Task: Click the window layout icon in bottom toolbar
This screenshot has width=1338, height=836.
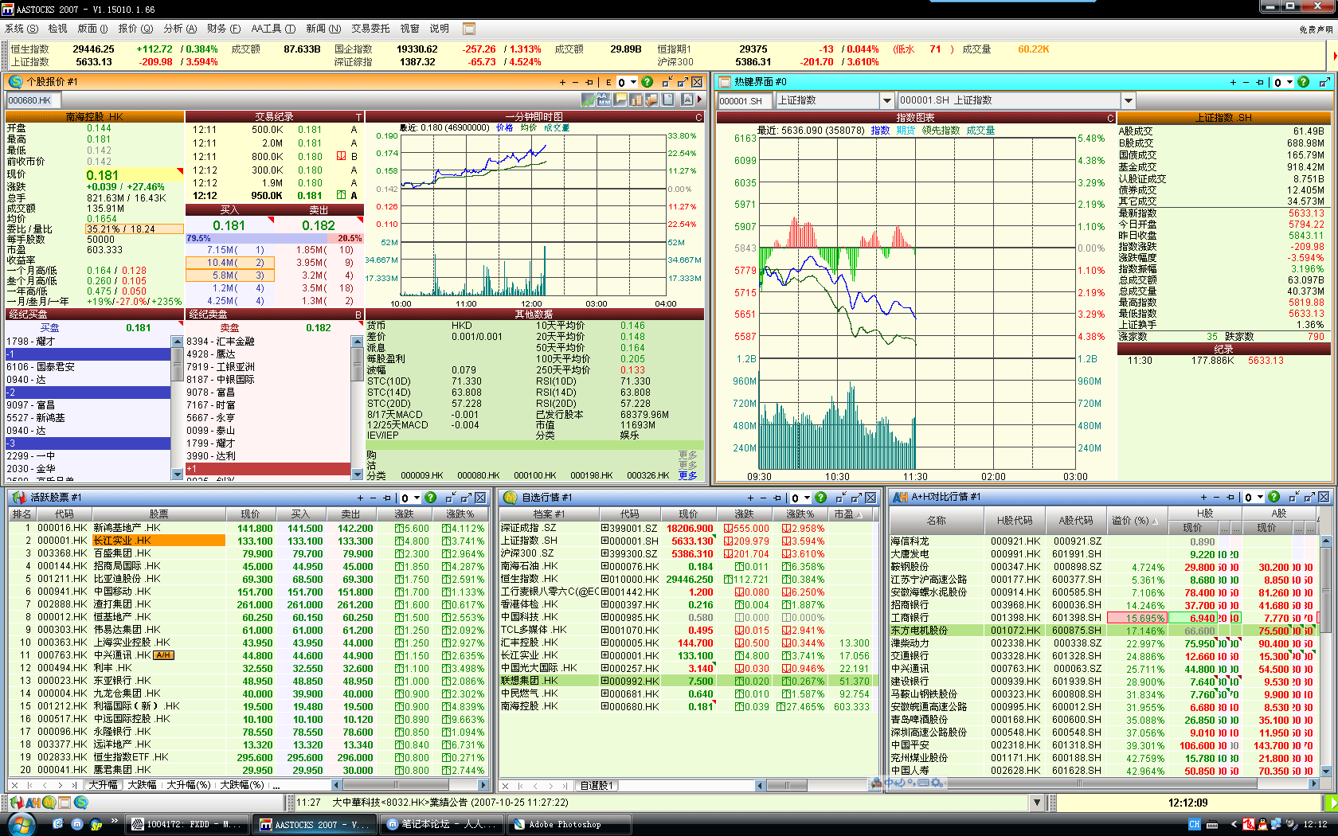Action: pyautogui.click(x=65, y=803)
